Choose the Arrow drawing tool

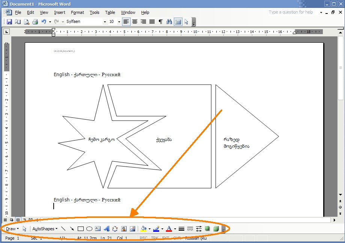click(72, 229)
